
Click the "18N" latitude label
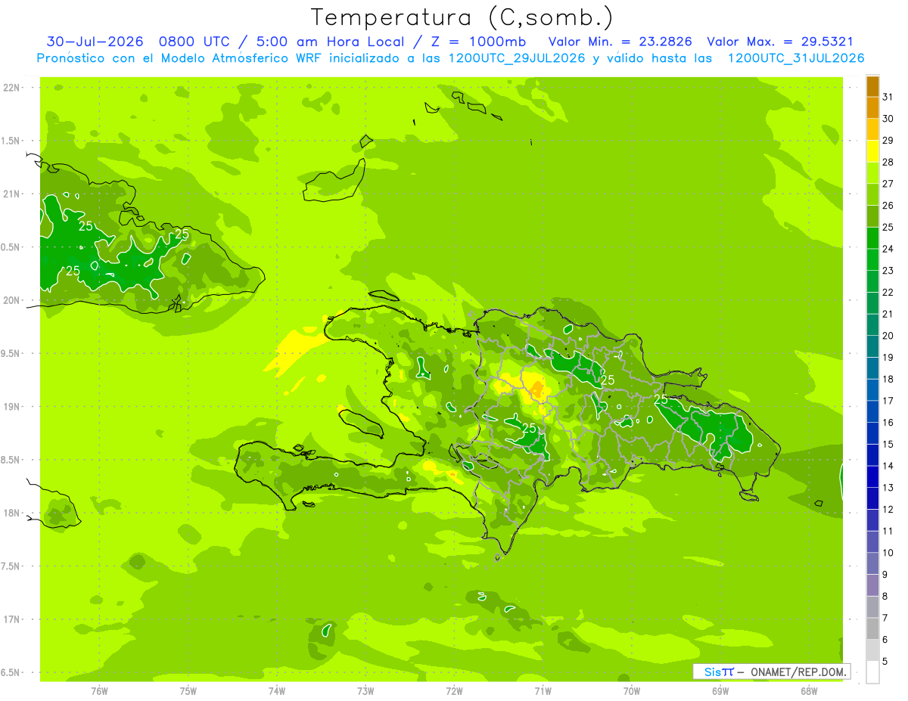point(12,513)
